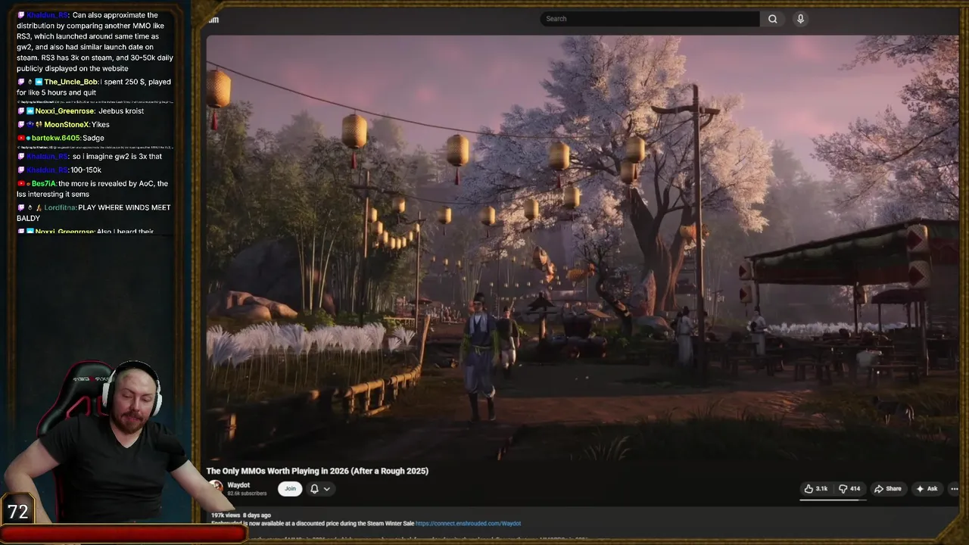Click the '82.6k subscribers' text
Screen dimensions: 969x545
pyautogui.click(x=247, y=494)
